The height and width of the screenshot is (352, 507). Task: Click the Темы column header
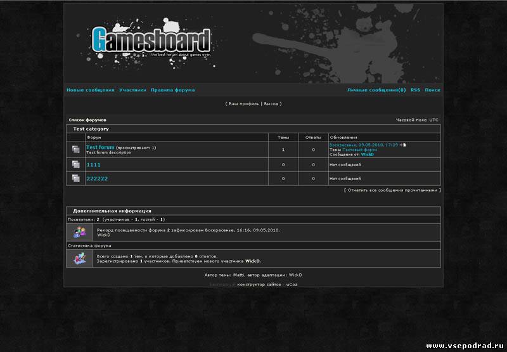[283, 138]
